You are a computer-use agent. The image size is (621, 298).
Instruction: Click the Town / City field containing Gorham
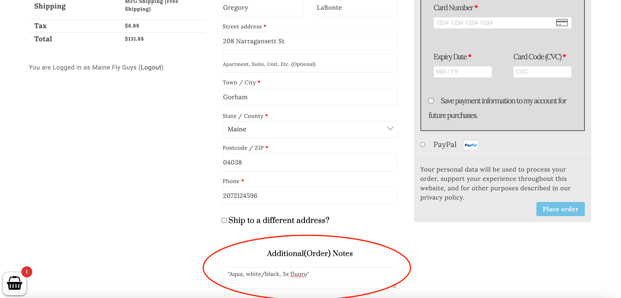point(309,97)
